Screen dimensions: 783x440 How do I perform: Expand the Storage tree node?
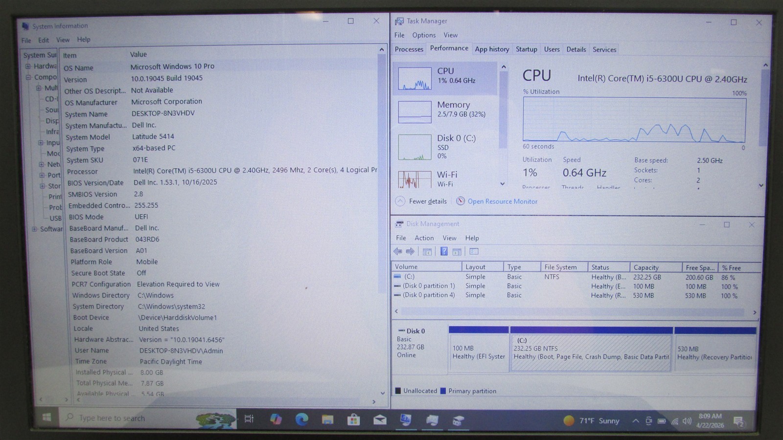pyautogui.click(x=43, y=186)
